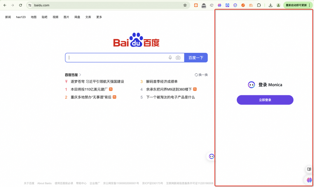Bookmark this page with the star icon

pos(185,5)
